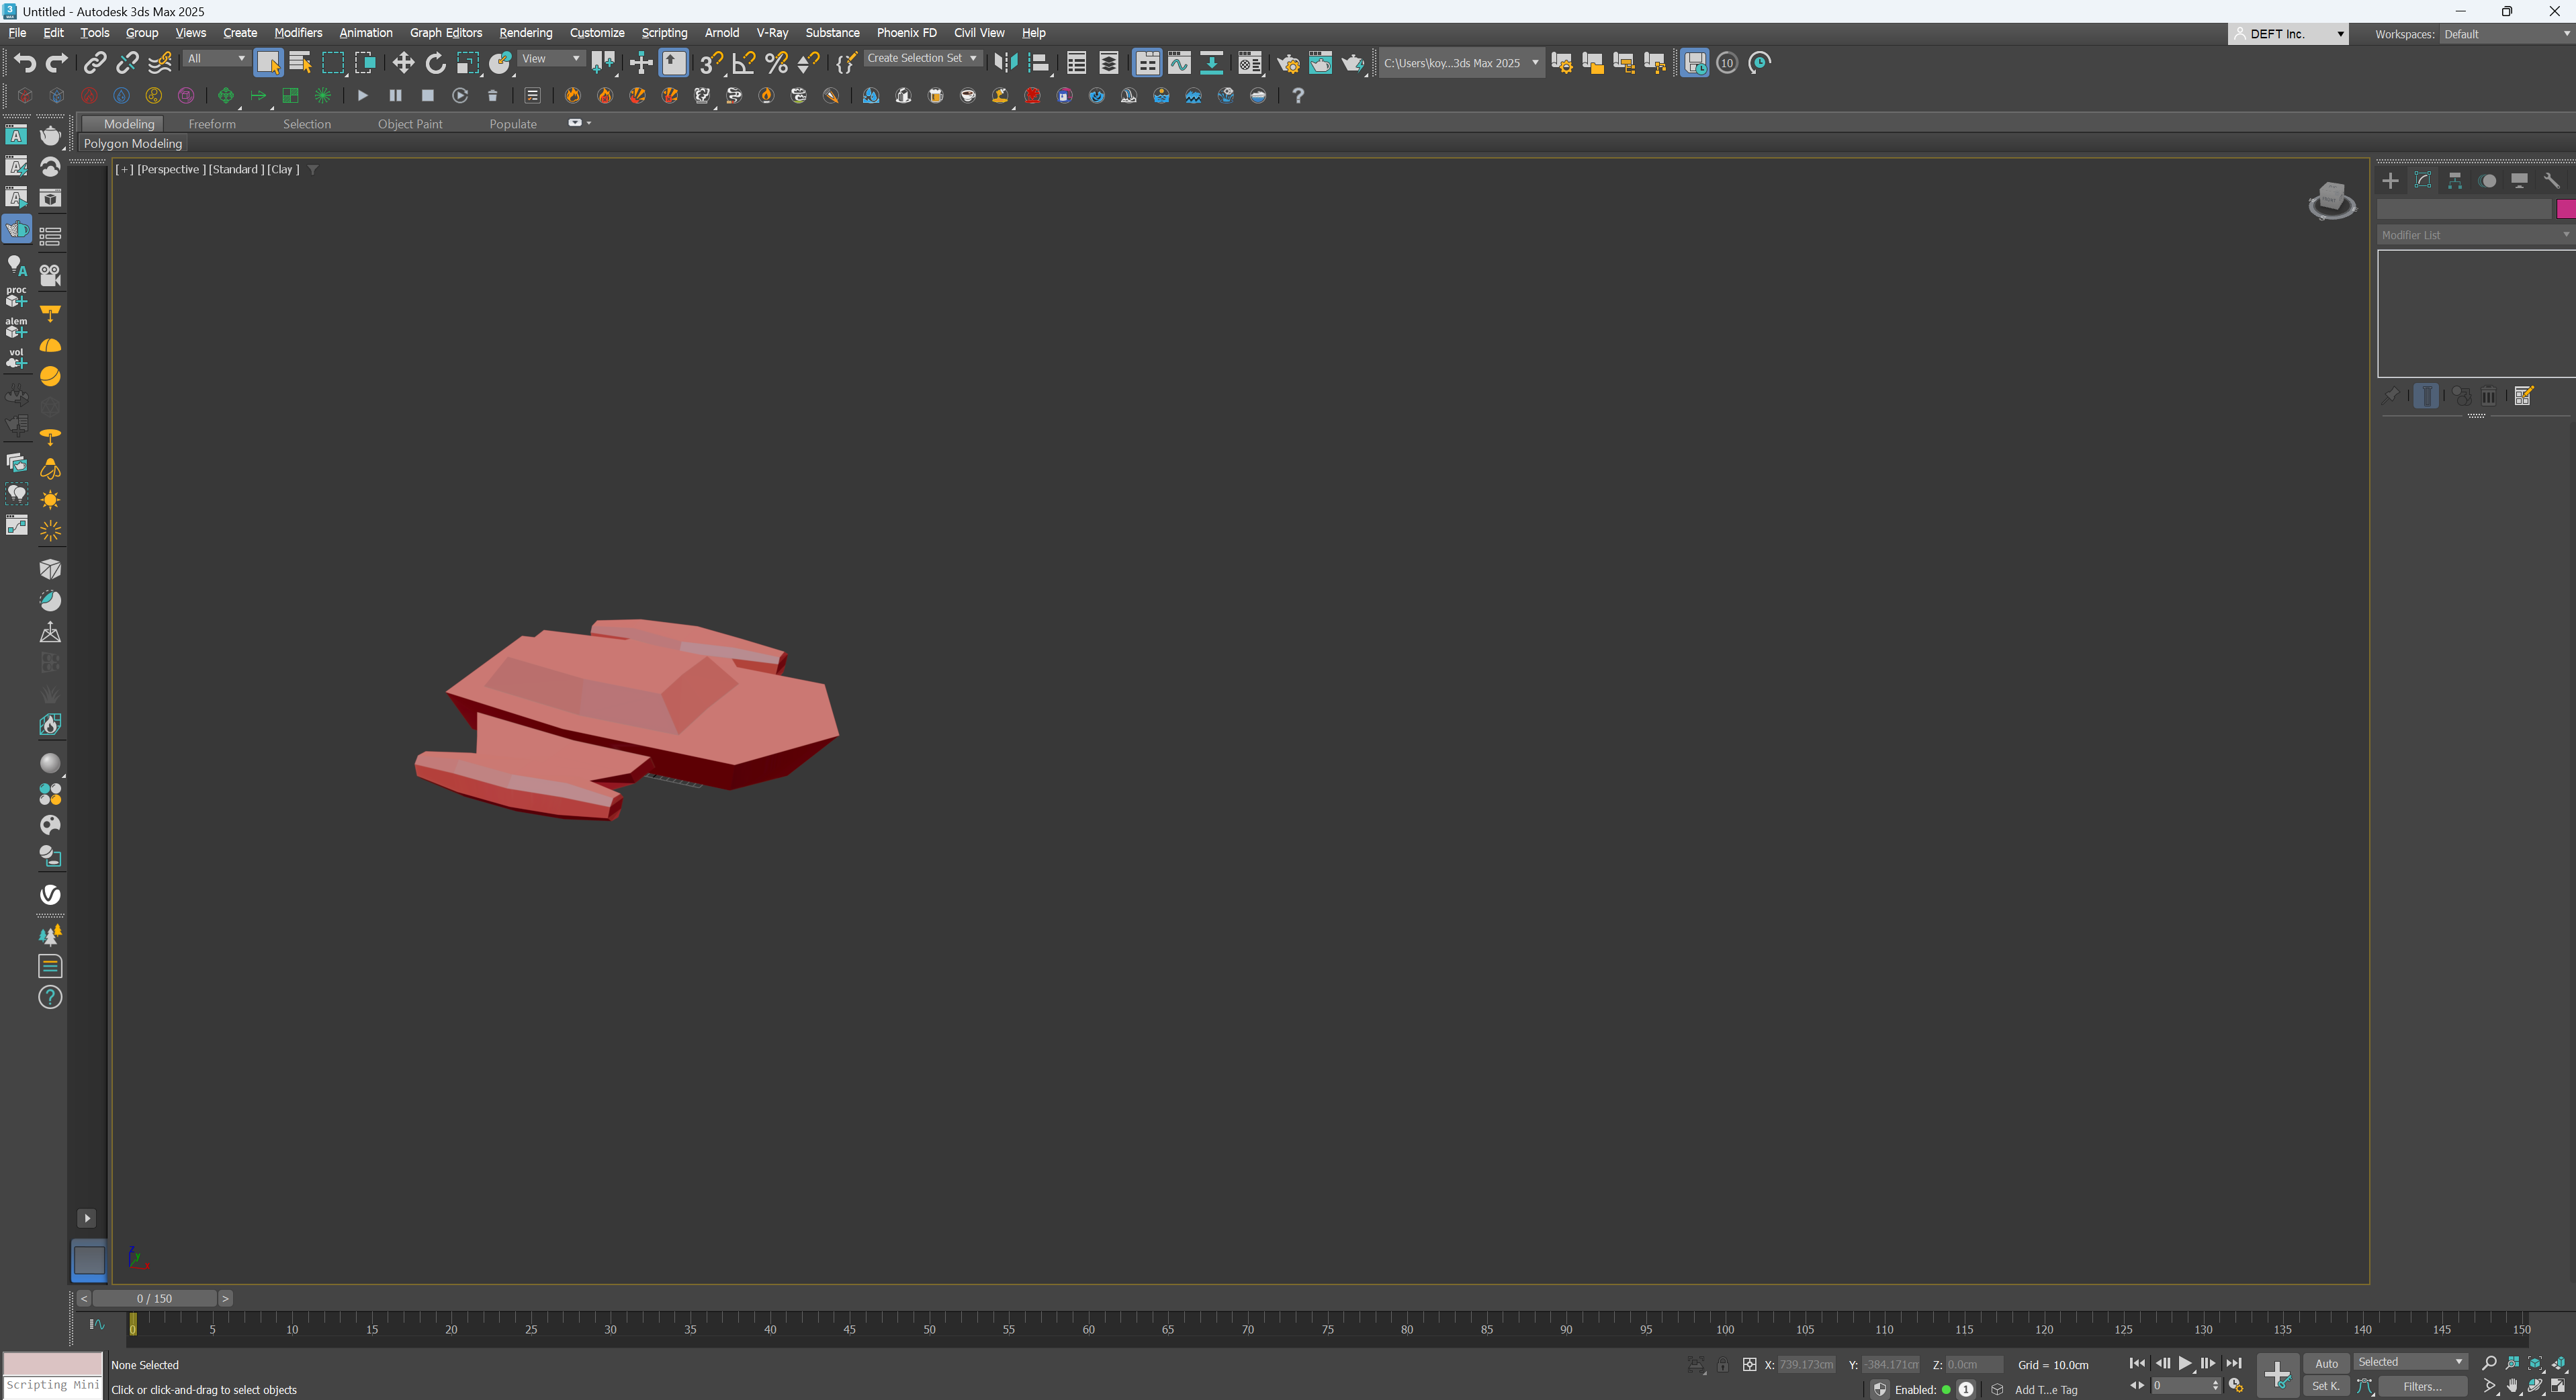Screen dimensions: 2576x1400
Task: Open the Rendering menu
Action: pos(525,33)
